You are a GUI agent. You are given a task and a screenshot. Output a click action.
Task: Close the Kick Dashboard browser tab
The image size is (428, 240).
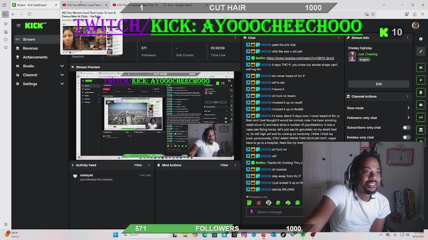[x=56, y=5]
